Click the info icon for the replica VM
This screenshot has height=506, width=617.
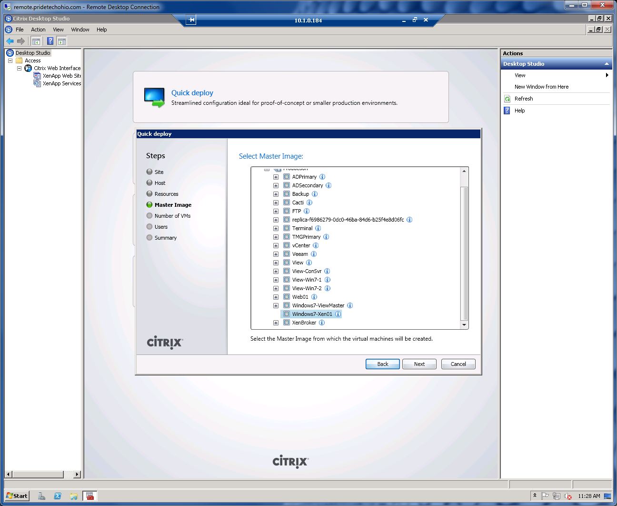coord(409,220)
